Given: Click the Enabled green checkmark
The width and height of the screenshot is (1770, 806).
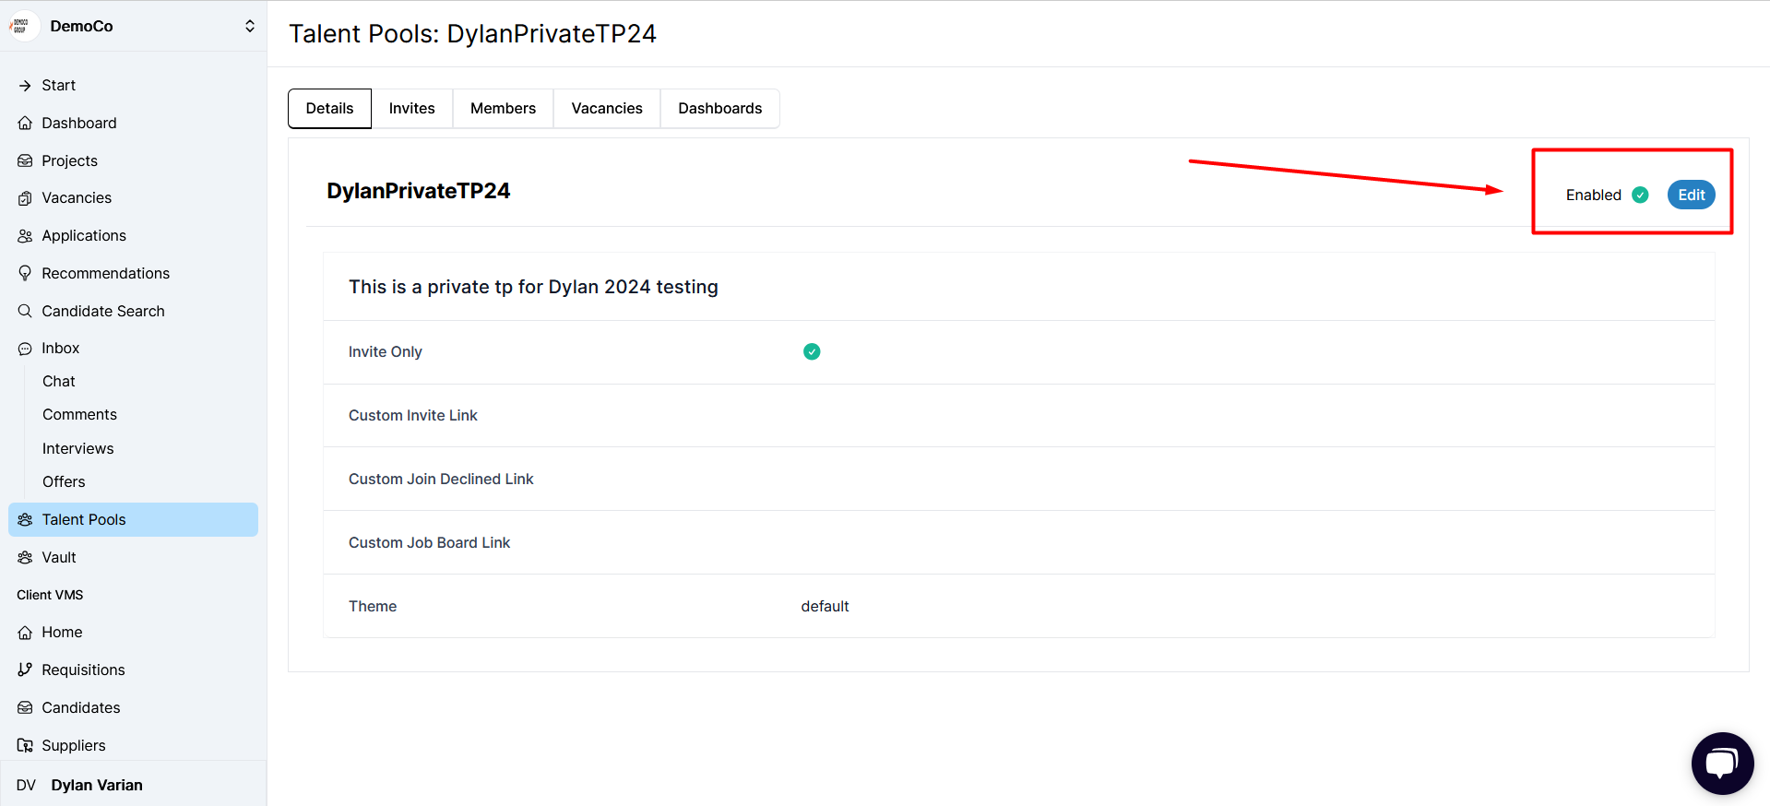Looking at the screenshot, I should click(1640, 195).
